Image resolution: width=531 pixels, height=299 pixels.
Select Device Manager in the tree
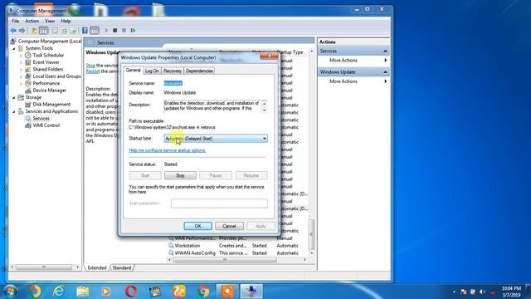[50, 91]
